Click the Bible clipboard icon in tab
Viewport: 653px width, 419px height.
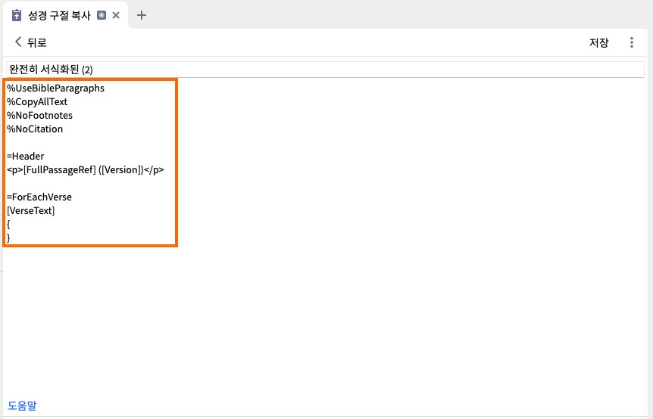pyautogui.click(x=16, y=15)
